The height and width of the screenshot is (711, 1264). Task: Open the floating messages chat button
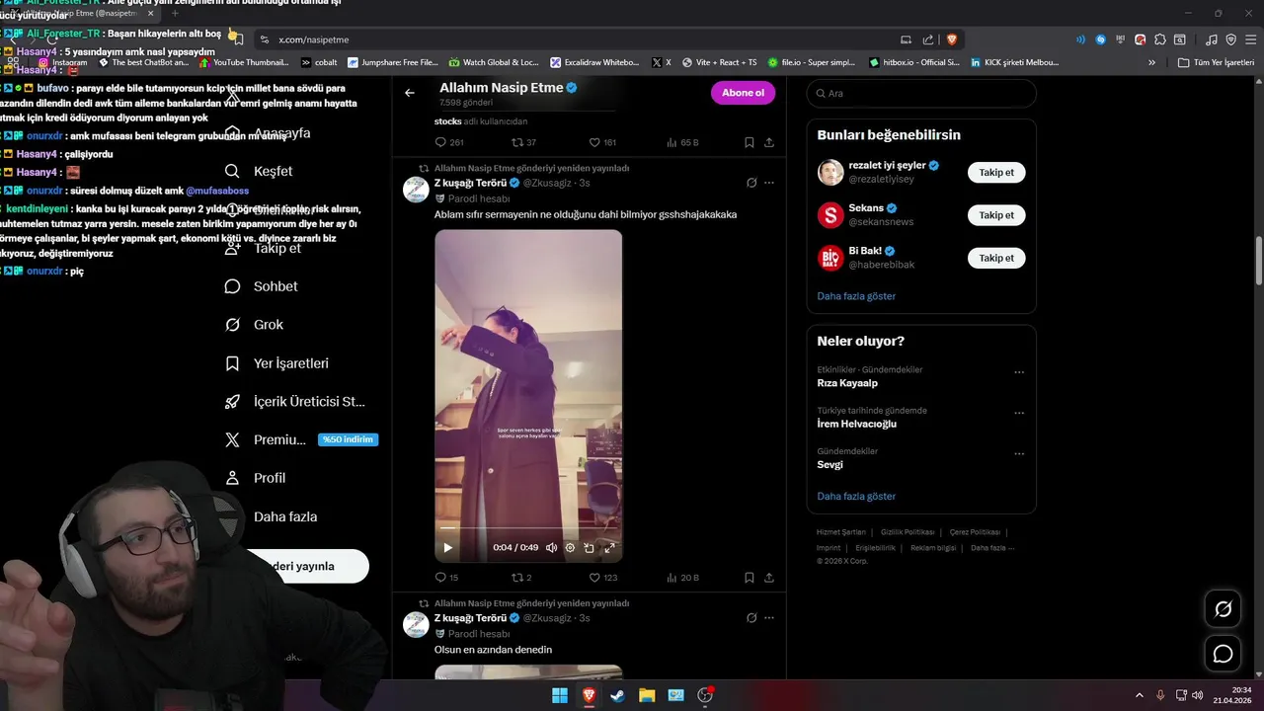[1223, 654]
